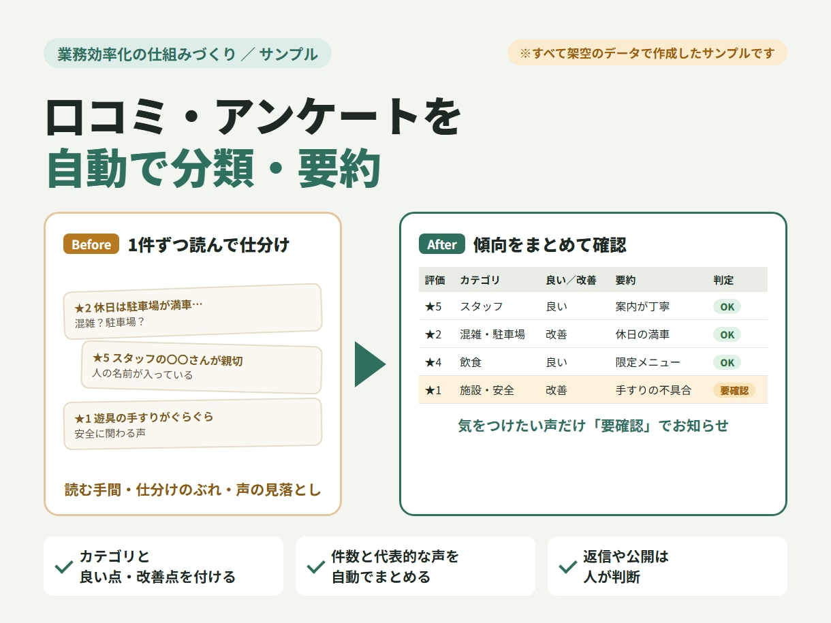Click the 1件ずつ読んで仕分け heading
Viewport: 831px width, 623px height.
coord(208,245)
